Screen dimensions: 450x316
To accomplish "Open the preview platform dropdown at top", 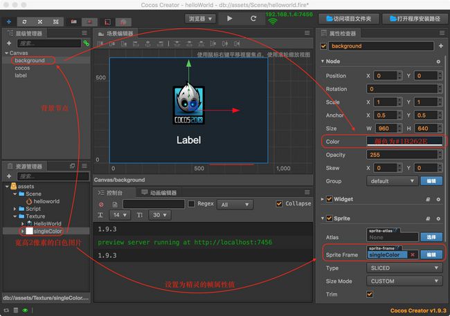I will click(x=200, y=19).
